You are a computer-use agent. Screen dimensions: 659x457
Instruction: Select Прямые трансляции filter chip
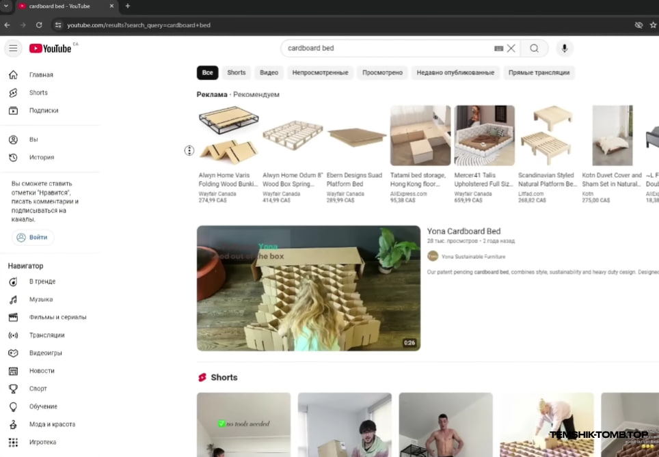[539, 72]
